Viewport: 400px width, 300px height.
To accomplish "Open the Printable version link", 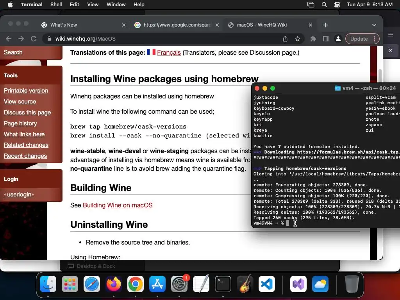I will pos(26,91).
